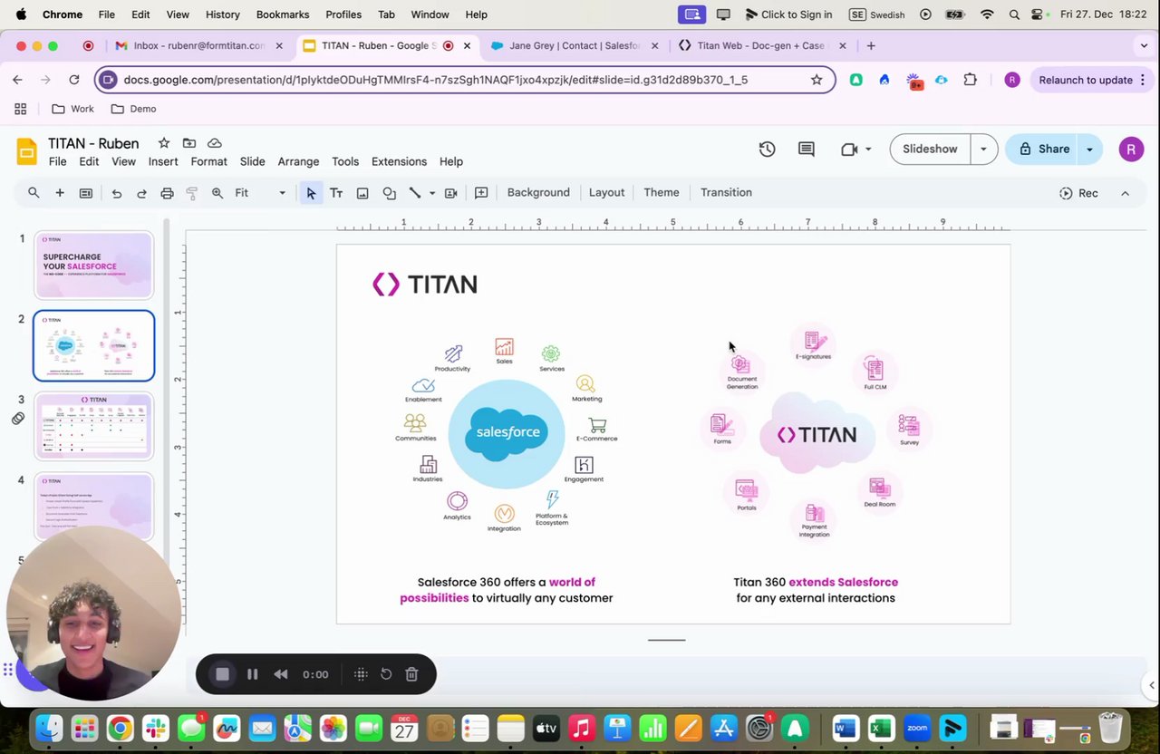Stop the screen recording

[x=222, y=674]
